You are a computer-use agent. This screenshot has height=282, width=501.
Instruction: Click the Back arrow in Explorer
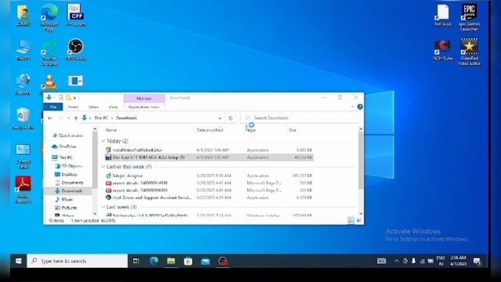[x=50, y=118]
